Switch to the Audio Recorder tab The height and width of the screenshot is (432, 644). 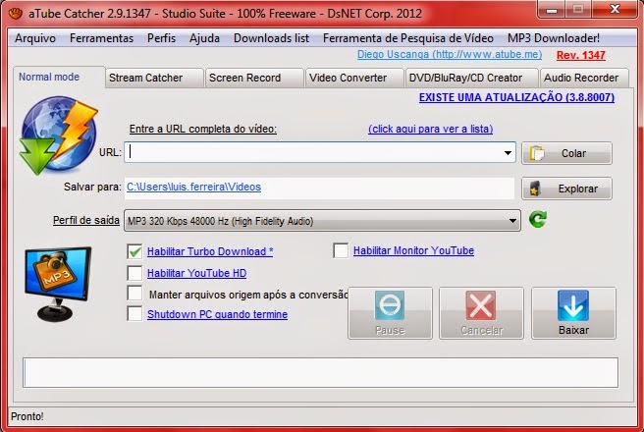[x=584, y=78]
